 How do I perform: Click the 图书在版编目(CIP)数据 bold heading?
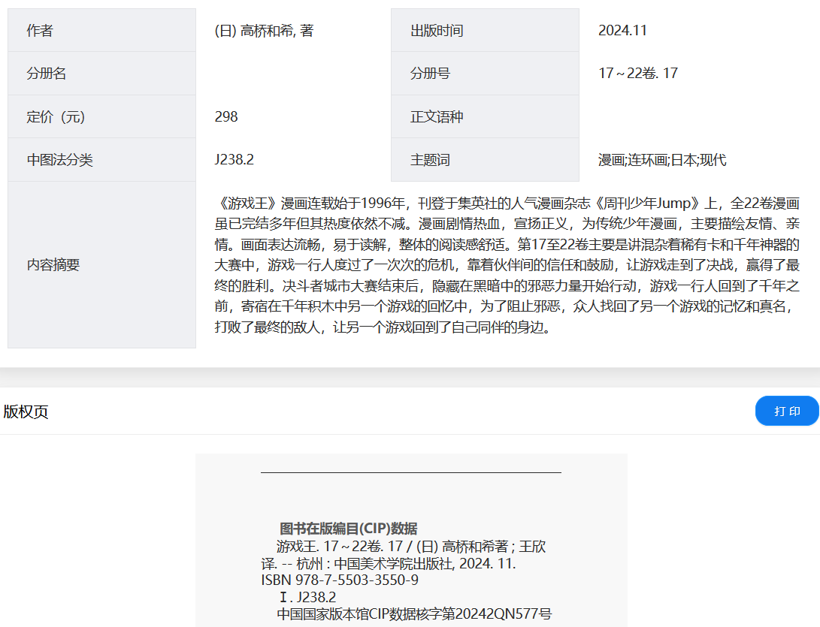[348, 529]
